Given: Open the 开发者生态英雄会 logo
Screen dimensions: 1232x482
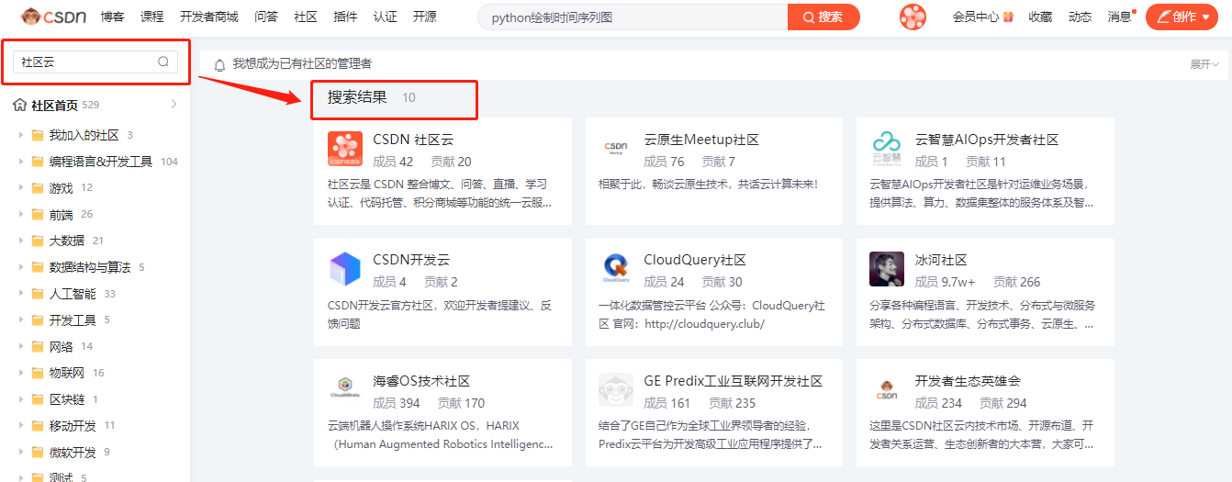Looking at the screenshot, I should [887, 390].
